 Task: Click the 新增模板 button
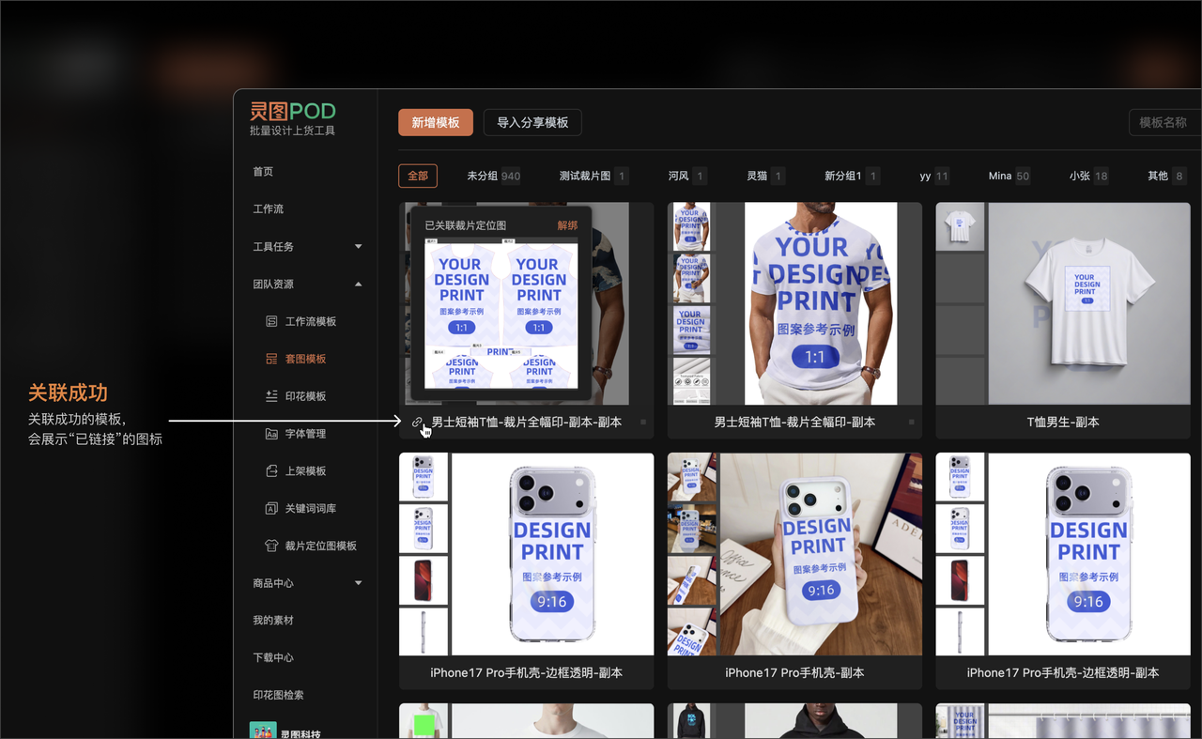(x=436, y=122)
